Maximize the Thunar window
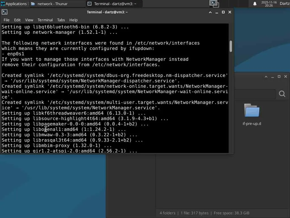This screenshot has height=218, width=290. click(x=279, y=77)
